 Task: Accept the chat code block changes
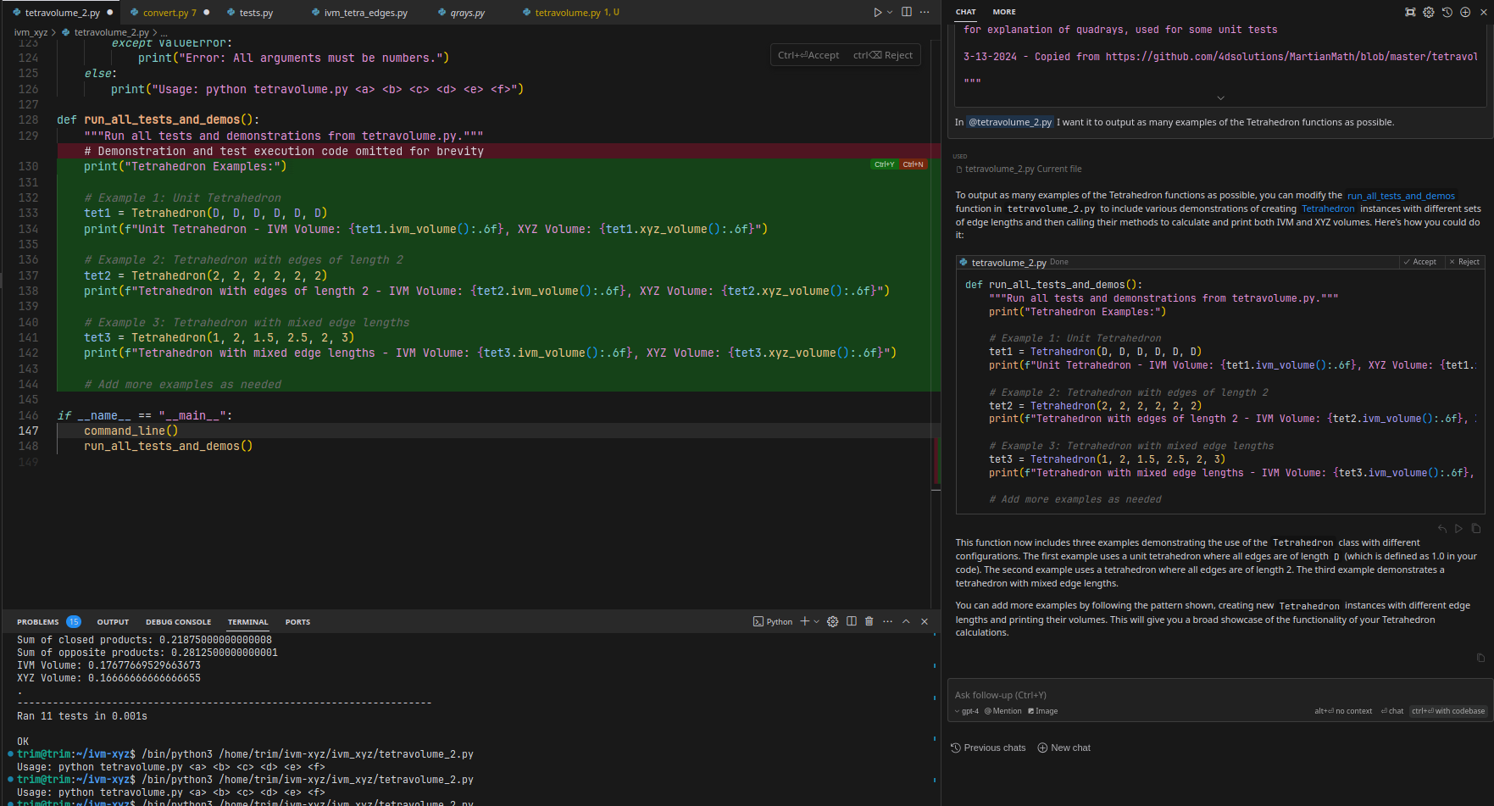(1419, 262)
